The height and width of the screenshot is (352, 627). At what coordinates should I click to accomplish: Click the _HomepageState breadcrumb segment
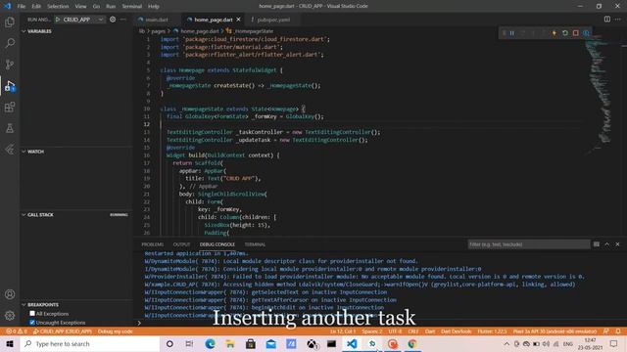pyautogui.click(x=251, y=30)
